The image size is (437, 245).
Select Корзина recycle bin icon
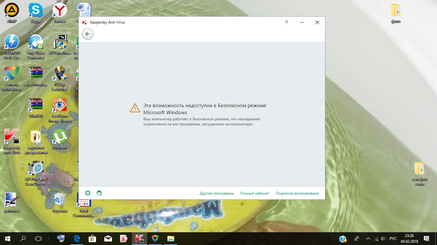[60, 202]
